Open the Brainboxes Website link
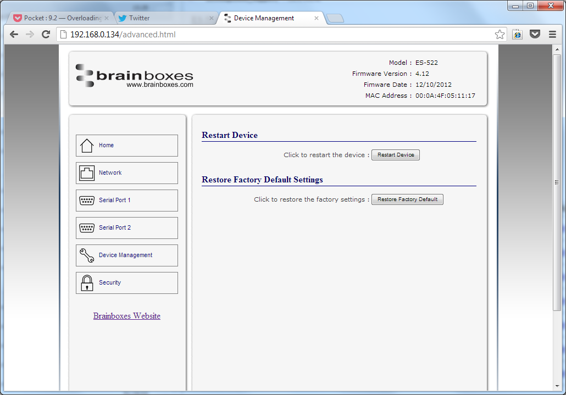Screen dimensions: 566x395 point(126,316)
